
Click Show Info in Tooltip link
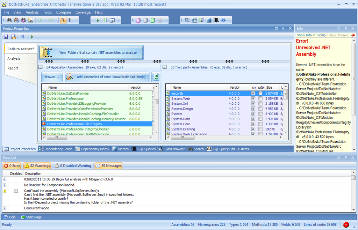311,35
